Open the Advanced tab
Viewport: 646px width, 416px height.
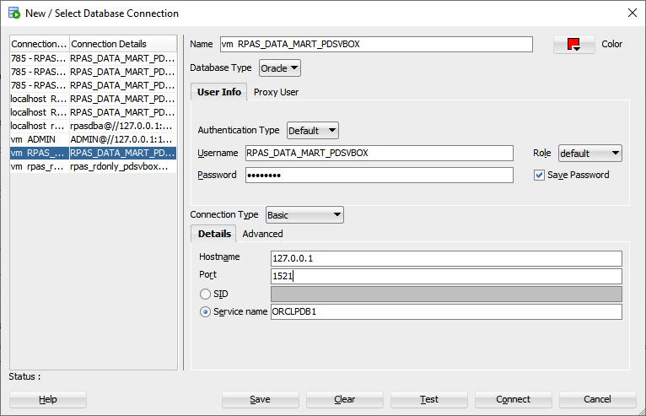pos(262,234)
